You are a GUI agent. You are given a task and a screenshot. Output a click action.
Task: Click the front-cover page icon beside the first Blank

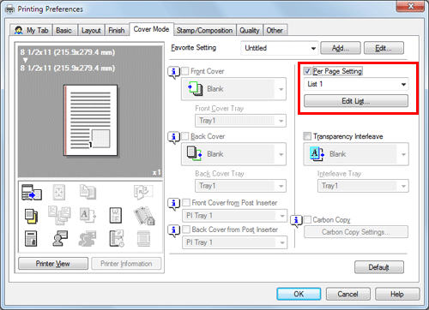pyautogui.click(x=196, y=88)
